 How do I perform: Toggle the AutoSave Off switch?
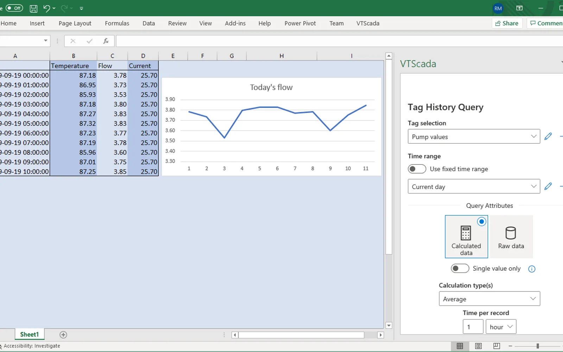tap(14, 8)
